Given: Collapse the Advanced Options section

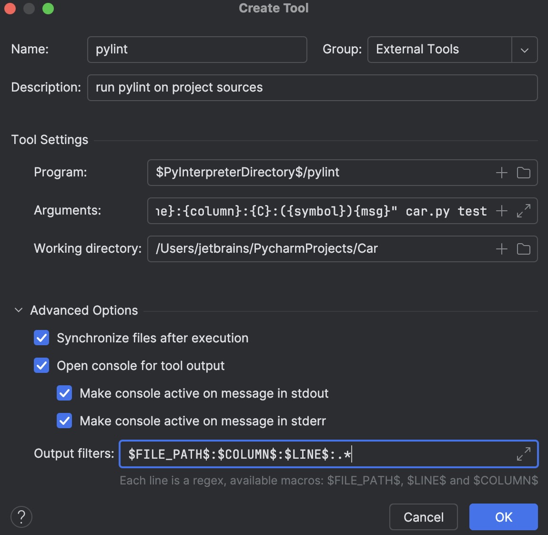Looking at the screenshot, I should [18, 310].
